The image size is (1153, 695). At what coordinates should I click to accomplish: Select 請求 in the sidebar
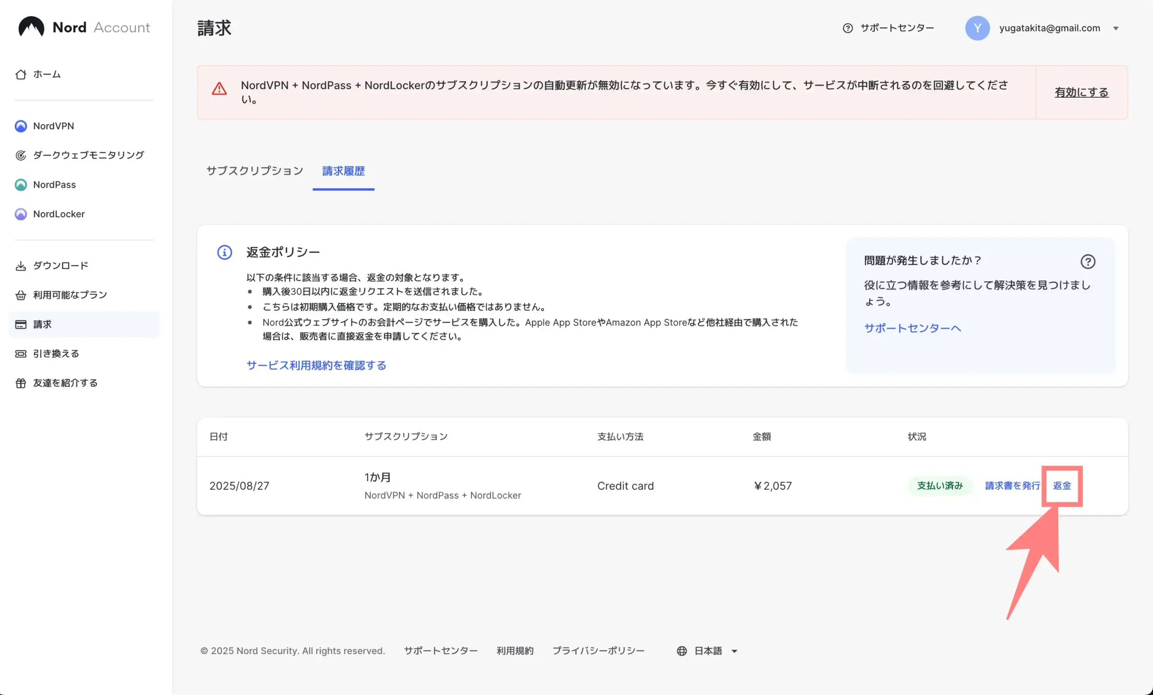(x=84, y=324)
